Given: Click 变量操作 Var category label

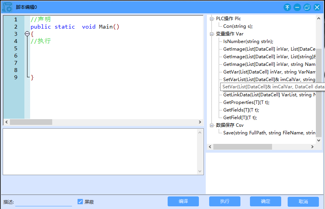Looking at the screenshot, I should pos(230,34).
